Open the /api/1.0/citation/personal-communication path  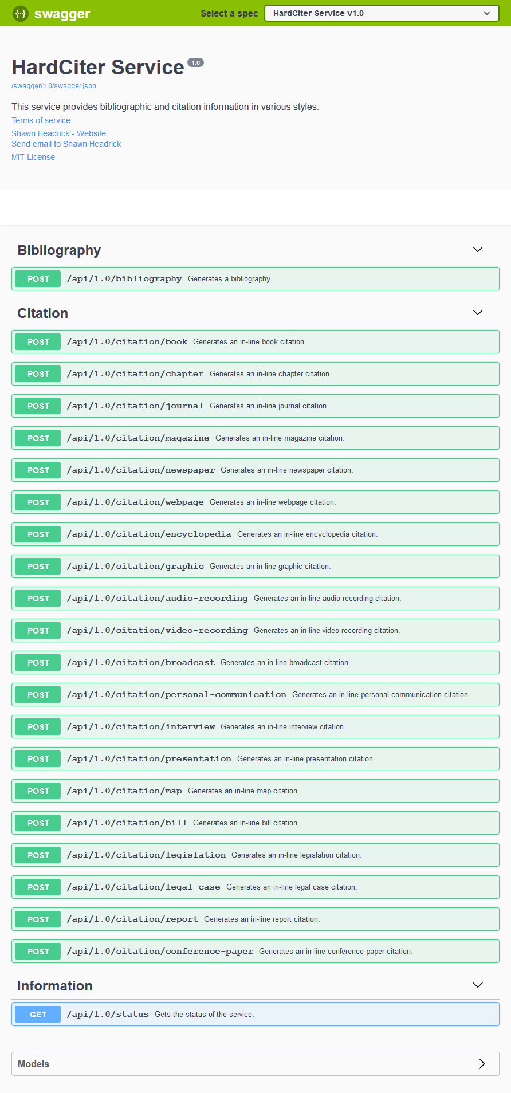(176, 695)
